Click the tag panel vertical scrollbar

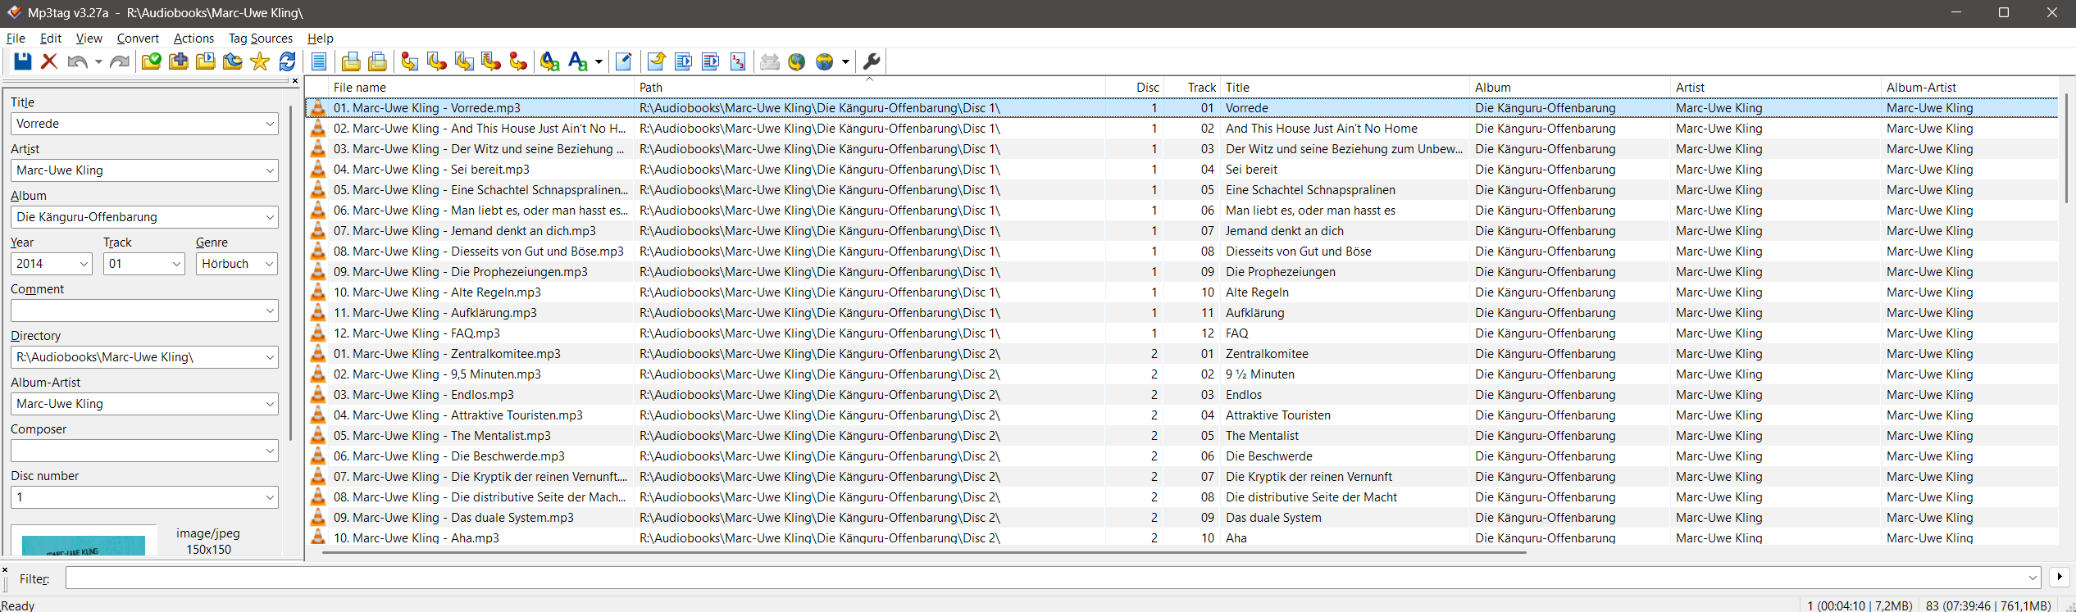point(290,273)
